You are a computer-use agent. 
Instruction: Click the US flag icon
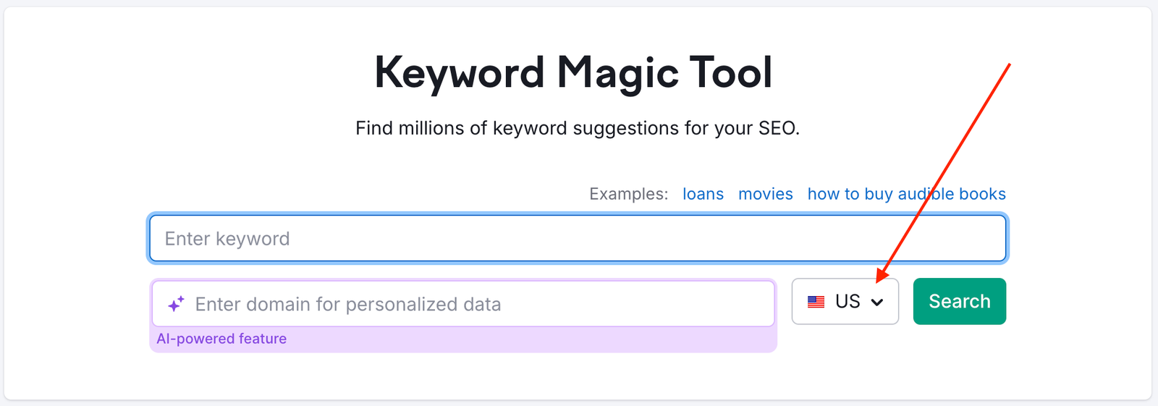click(816, 302)
